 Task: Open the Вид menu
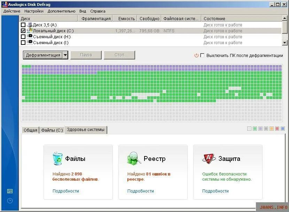coord(83,11)
